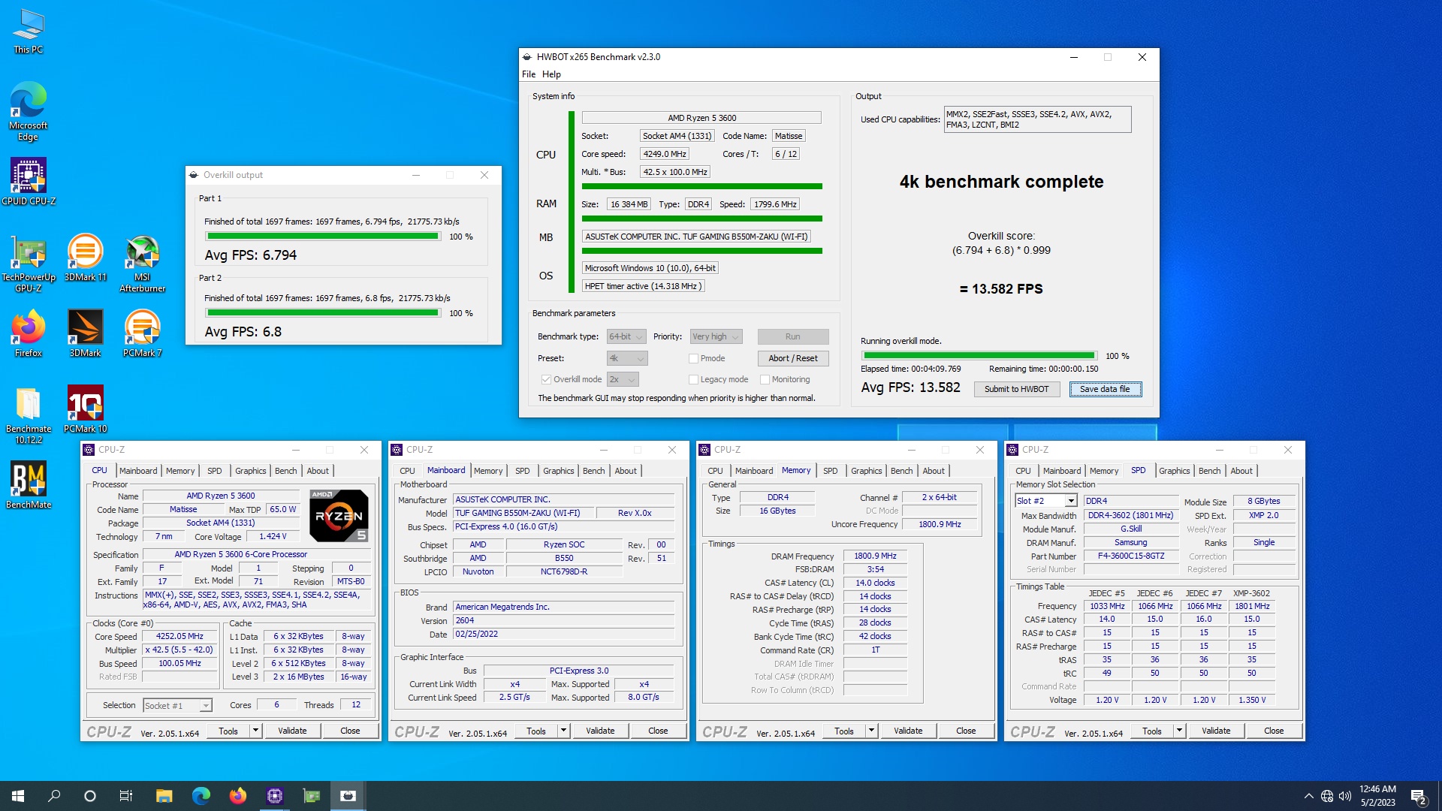Open File Explorer from the taskbar
1442x811 pixels.
(x=164, y=796)
